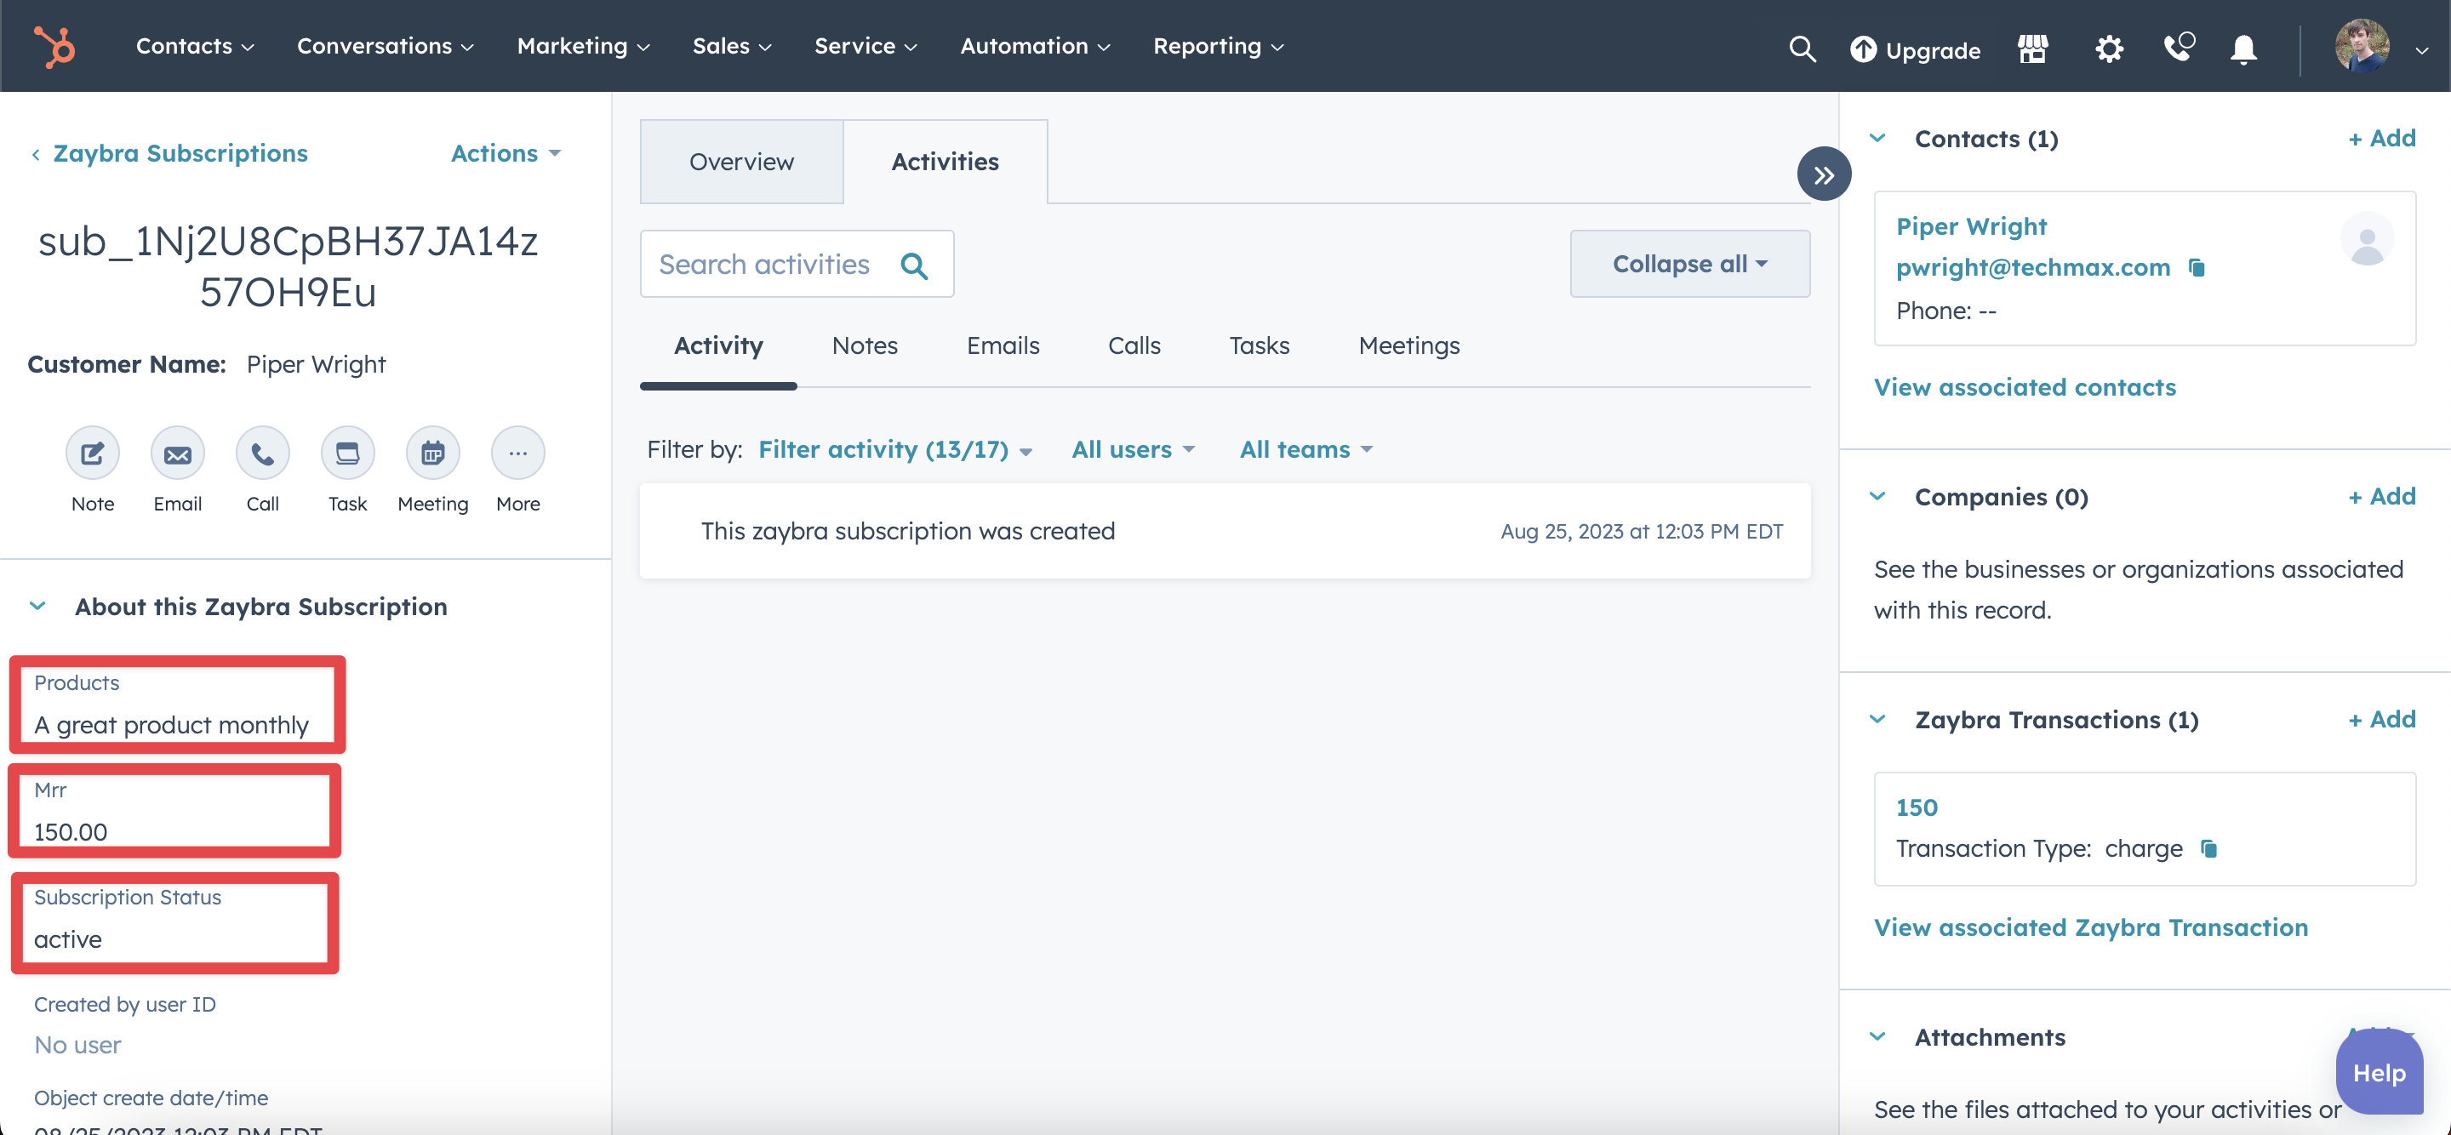Image resolution: width=2451 pixels, height=1135 pixels.
Task: Collapse the Attachments section chevron
Action: point(1877,1037)
